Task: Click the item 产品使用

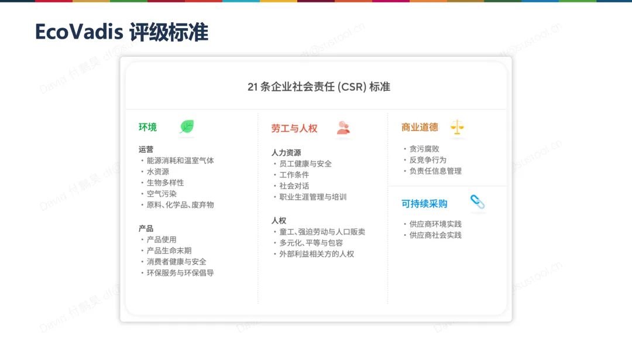Action: click(x=162, y=239)
